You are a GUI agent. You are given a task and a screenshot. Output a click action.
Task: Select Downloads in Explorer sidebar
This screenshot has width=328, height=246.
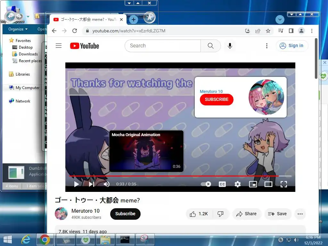tap(25, 54)
